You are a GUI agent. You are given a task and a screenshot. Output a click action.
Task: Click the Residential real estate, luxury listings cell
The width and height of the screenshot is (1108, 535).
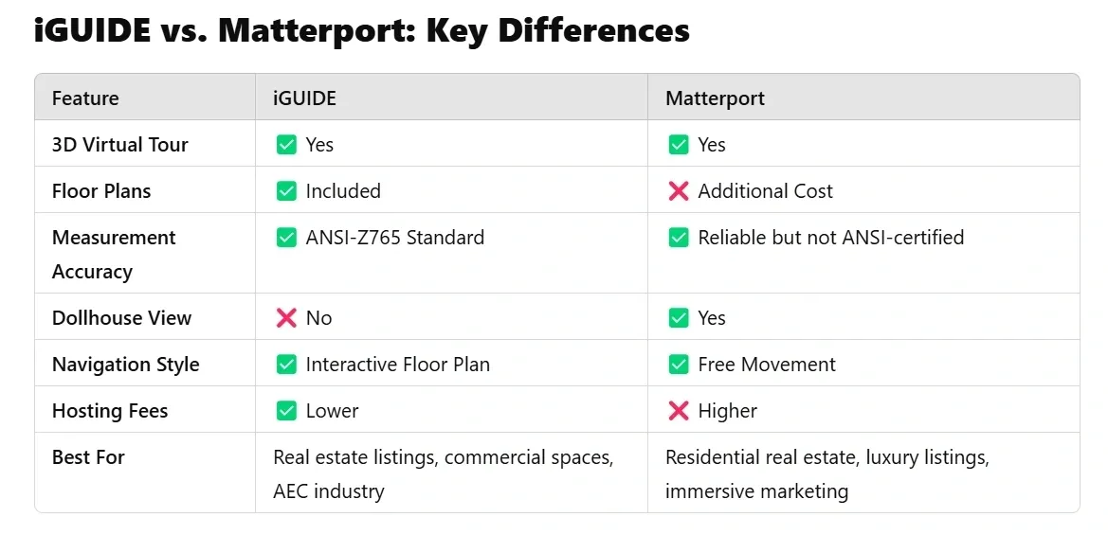826,473
